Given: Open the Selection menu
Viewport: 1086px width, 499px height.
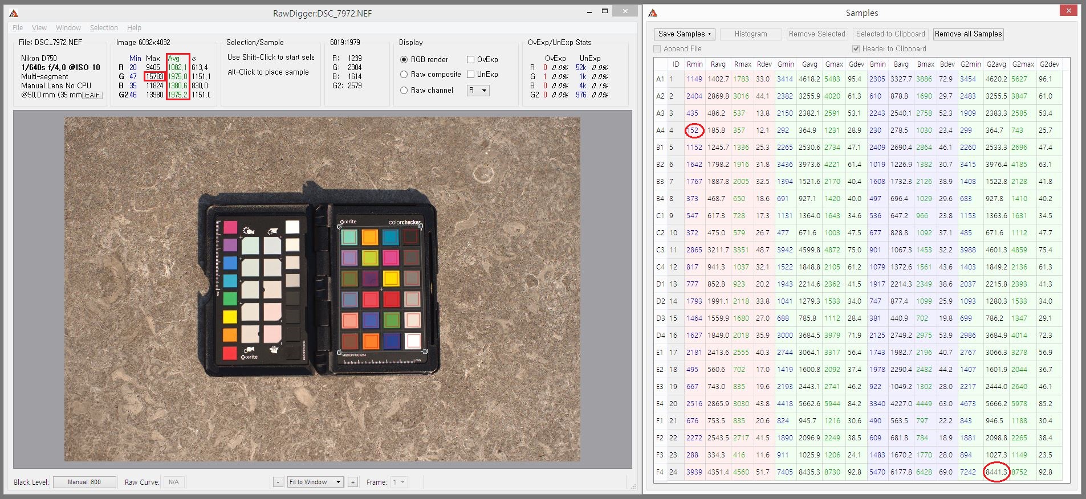Looking at the screenshot, I should click(x=104, y=28).
